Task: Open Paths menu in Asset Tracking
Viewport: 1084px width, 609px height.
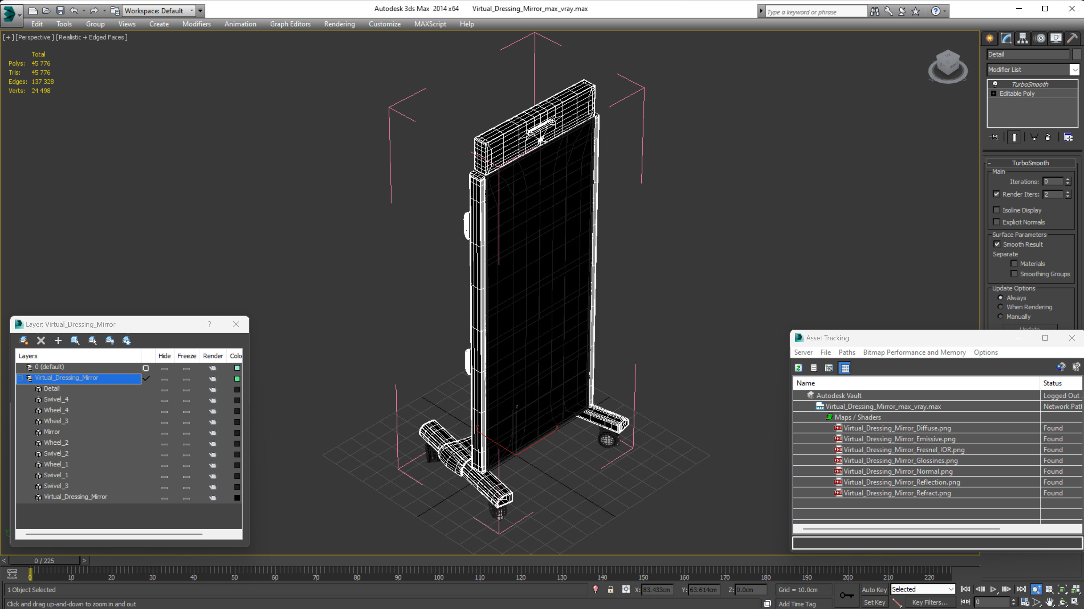Action: pos(847,352)
